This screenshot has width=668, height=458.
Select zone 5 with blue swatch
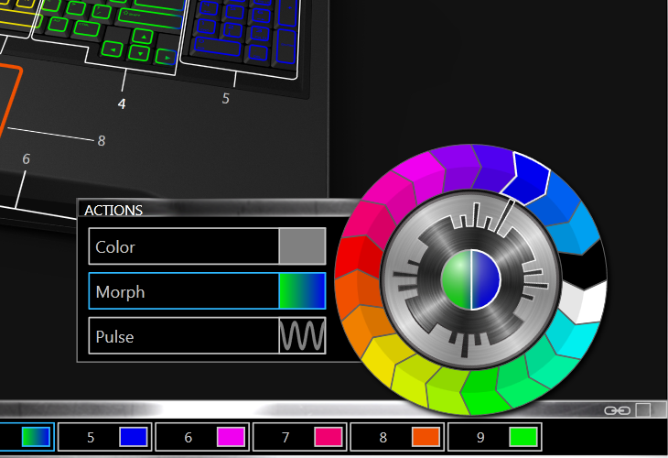(106, 437)
